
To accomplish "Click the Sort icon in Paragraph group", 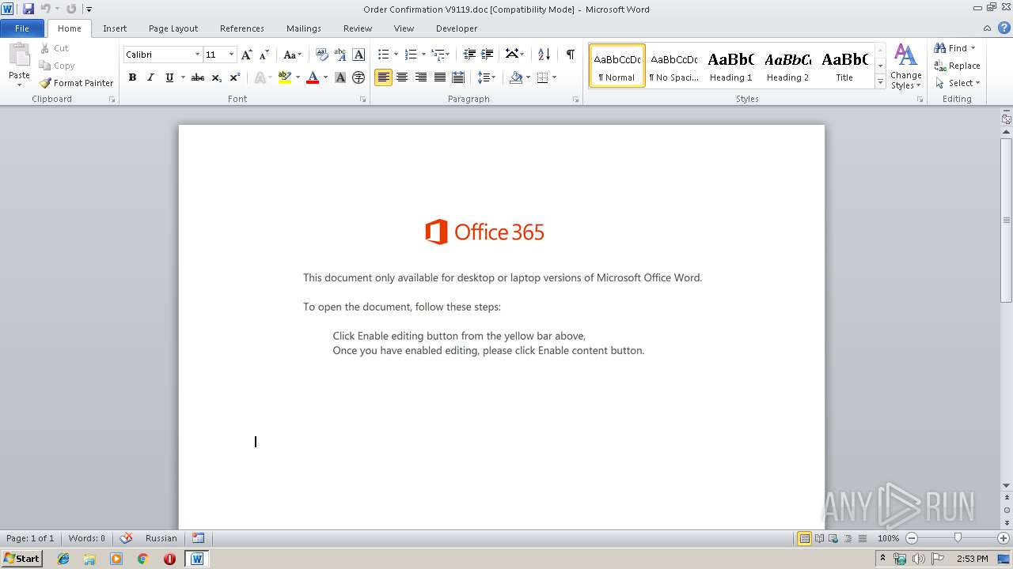I will (x=544, y=55).
